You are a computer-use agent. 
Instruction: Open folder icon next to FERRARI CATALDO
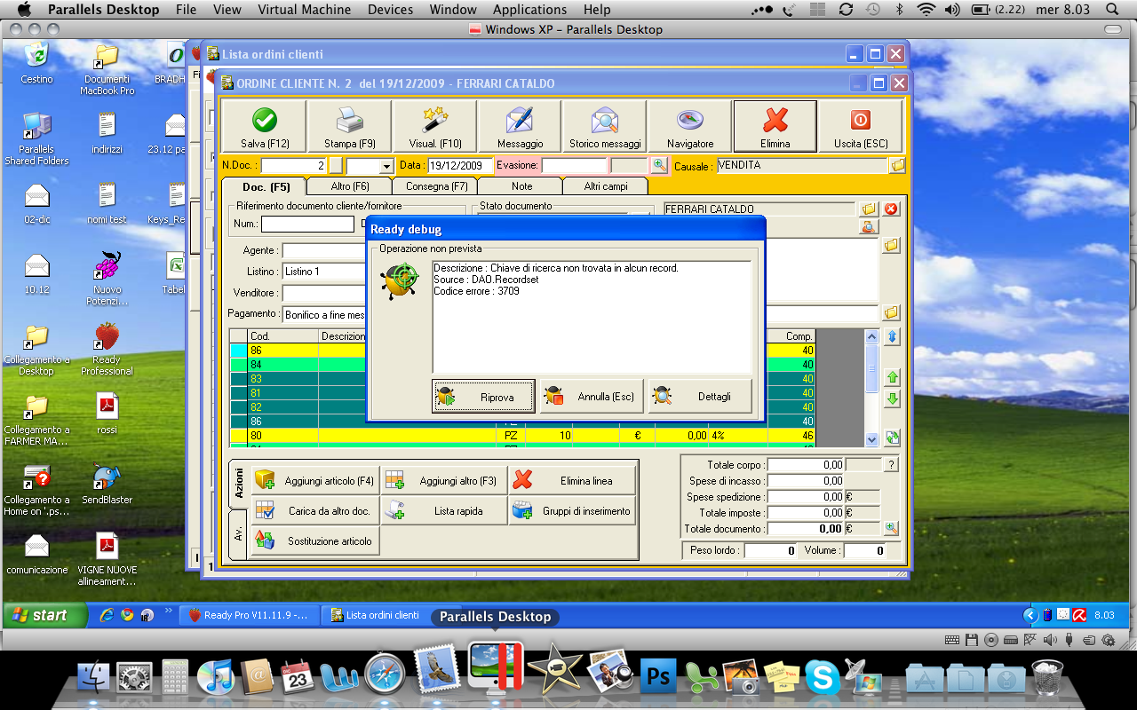(869, 209)
